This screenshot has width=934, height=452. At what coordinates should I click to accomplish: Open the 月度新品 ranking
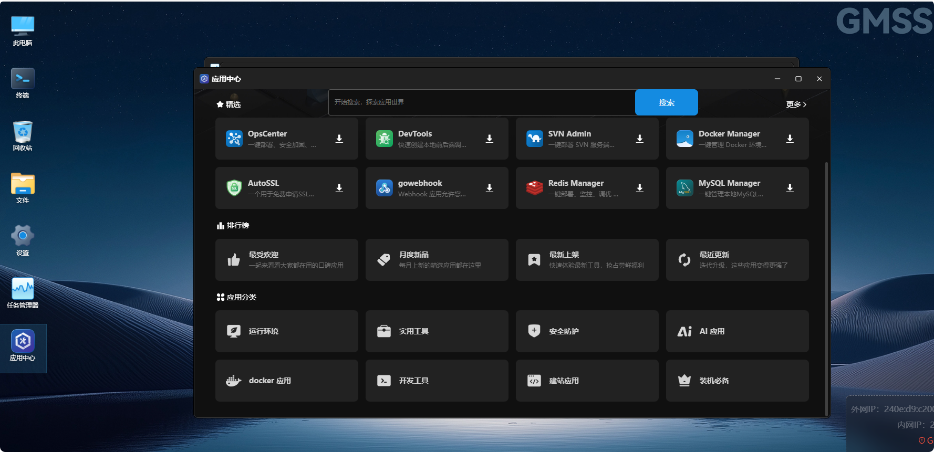(437, 260)
